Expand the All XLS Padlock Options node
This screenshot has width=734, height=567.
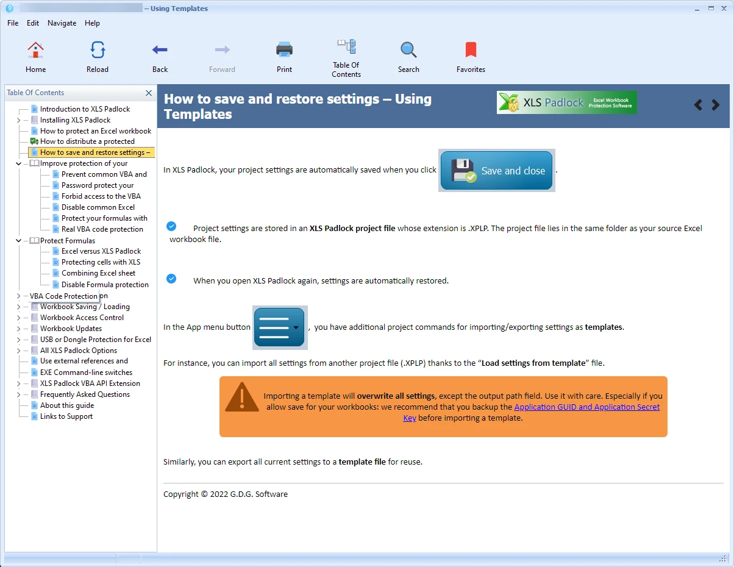(19, 351)
